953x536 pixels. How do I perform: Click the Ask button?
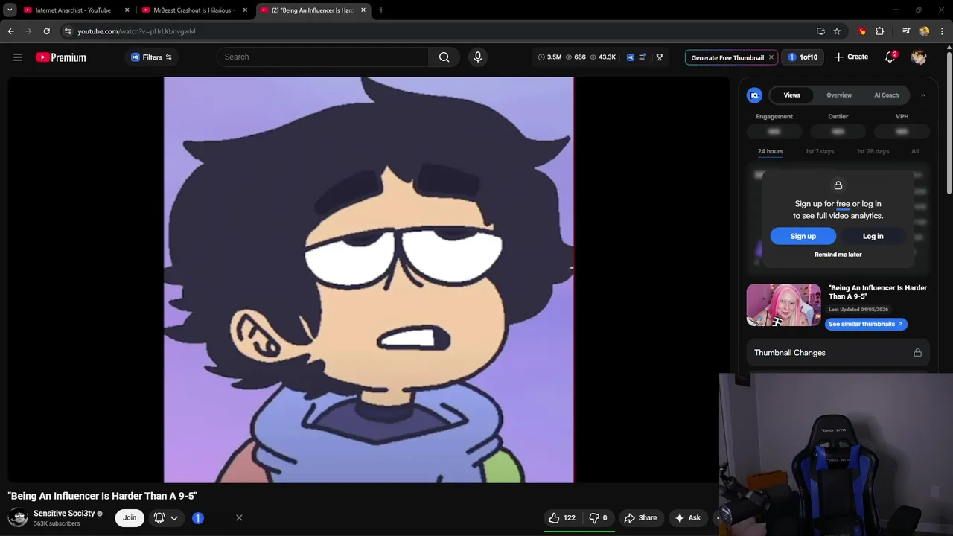[x=687, y=517]
